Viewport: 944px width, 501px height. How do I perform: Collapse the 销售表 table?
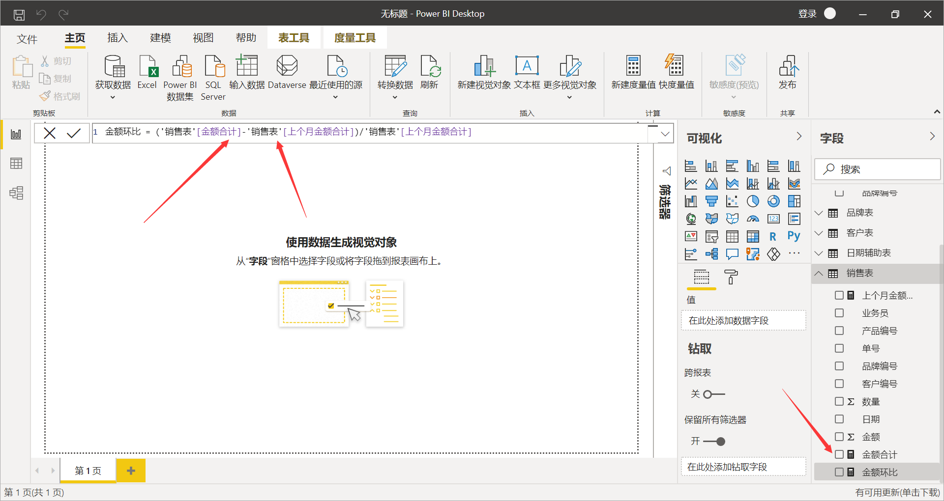(x=819, y=273)
